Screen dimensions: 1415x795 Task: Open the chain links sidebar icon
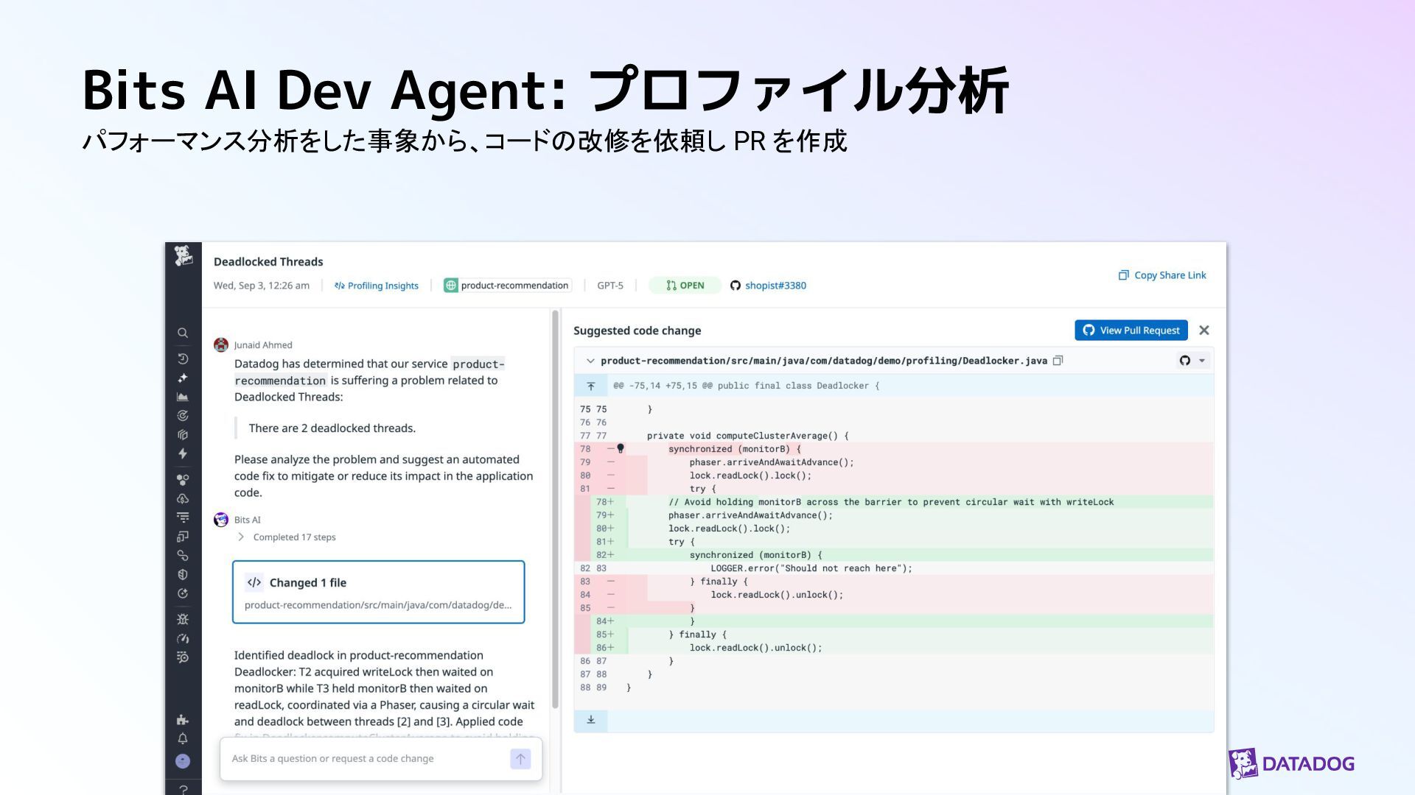tap(183, 556)
